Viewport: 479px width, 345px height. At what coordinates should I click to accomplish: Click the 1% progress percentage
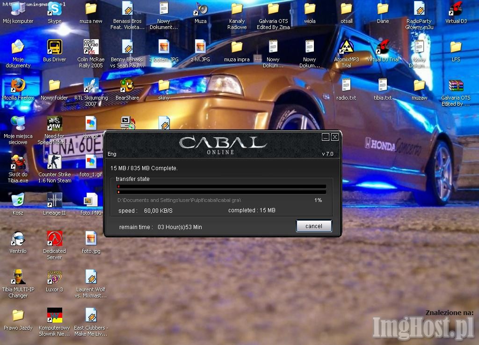click(318, 200)
